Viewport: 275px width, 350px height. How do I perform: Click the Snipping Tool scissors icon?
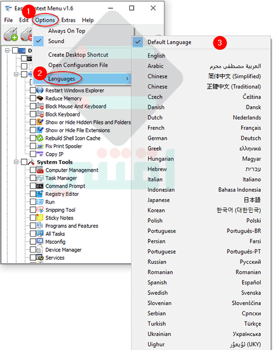coord(40,210)
